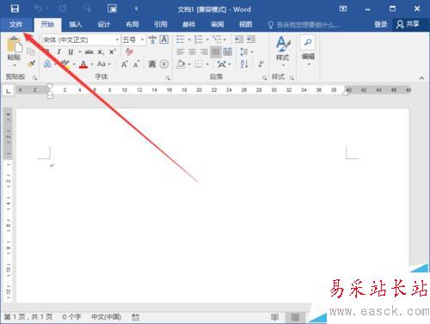Center the paragraph text
The height and width of the screenshot is (324, 430).
192,52
